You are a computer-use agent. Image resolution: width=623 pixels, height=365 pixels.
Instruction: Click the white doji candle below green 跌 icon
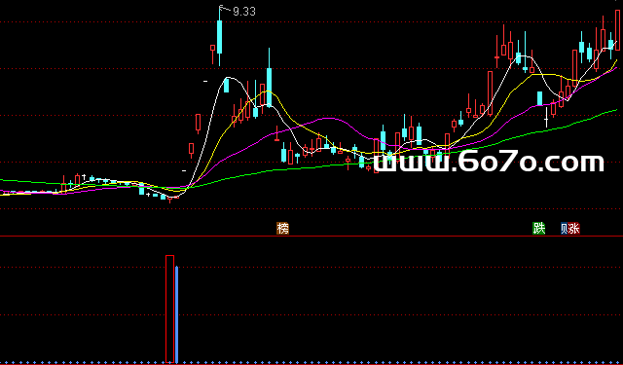click(x=546, y=118)
